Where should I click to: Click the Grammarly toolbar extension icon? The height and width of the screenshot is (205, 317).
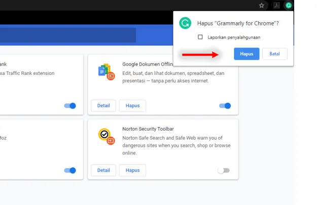pos(288,6)
